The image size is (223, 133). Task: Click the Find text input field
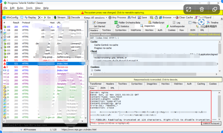[146, 123]
